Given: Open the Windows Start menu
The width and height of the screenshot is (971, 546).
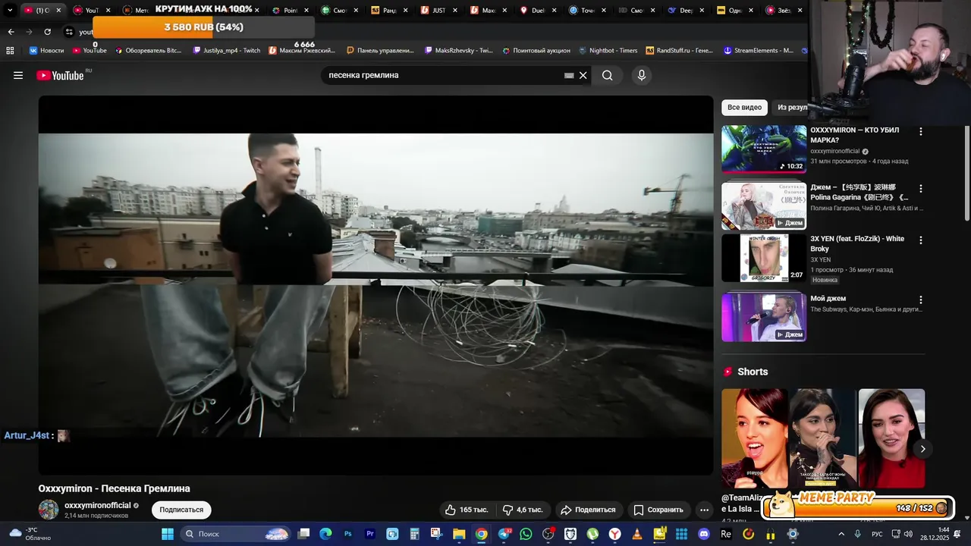Looking at the screenshot, I should [168, 534].
